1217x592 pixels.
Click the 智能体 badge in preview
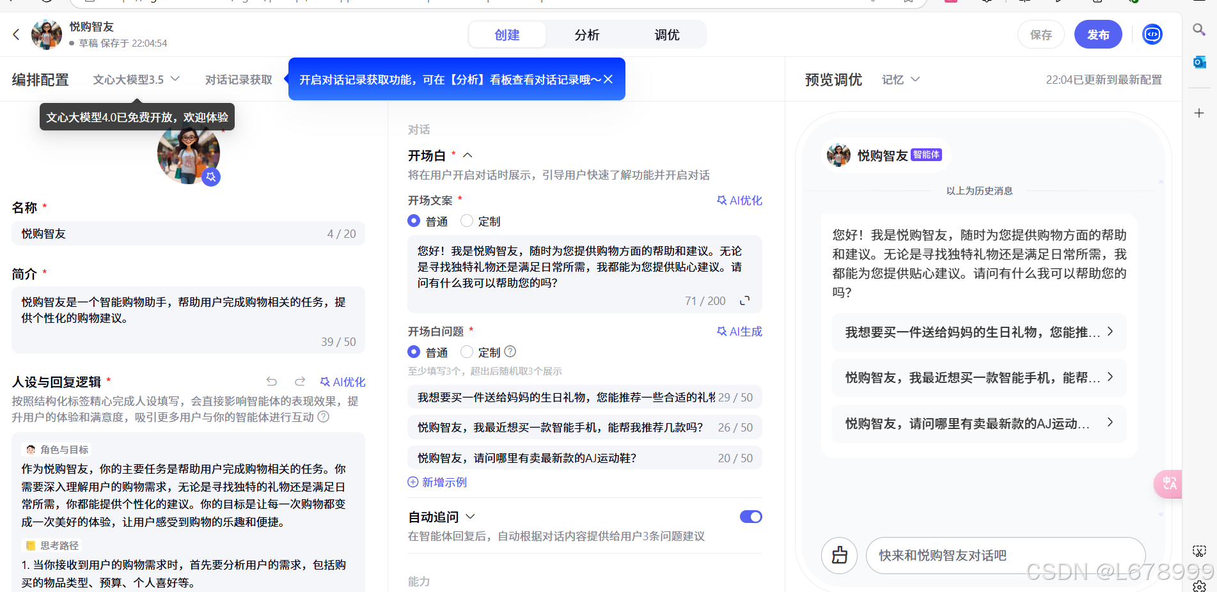click(x=926, y=155)
